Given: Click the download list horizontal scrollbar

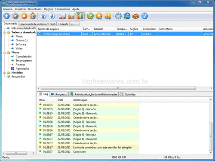Looking at the screenshot, I should 118,88.
